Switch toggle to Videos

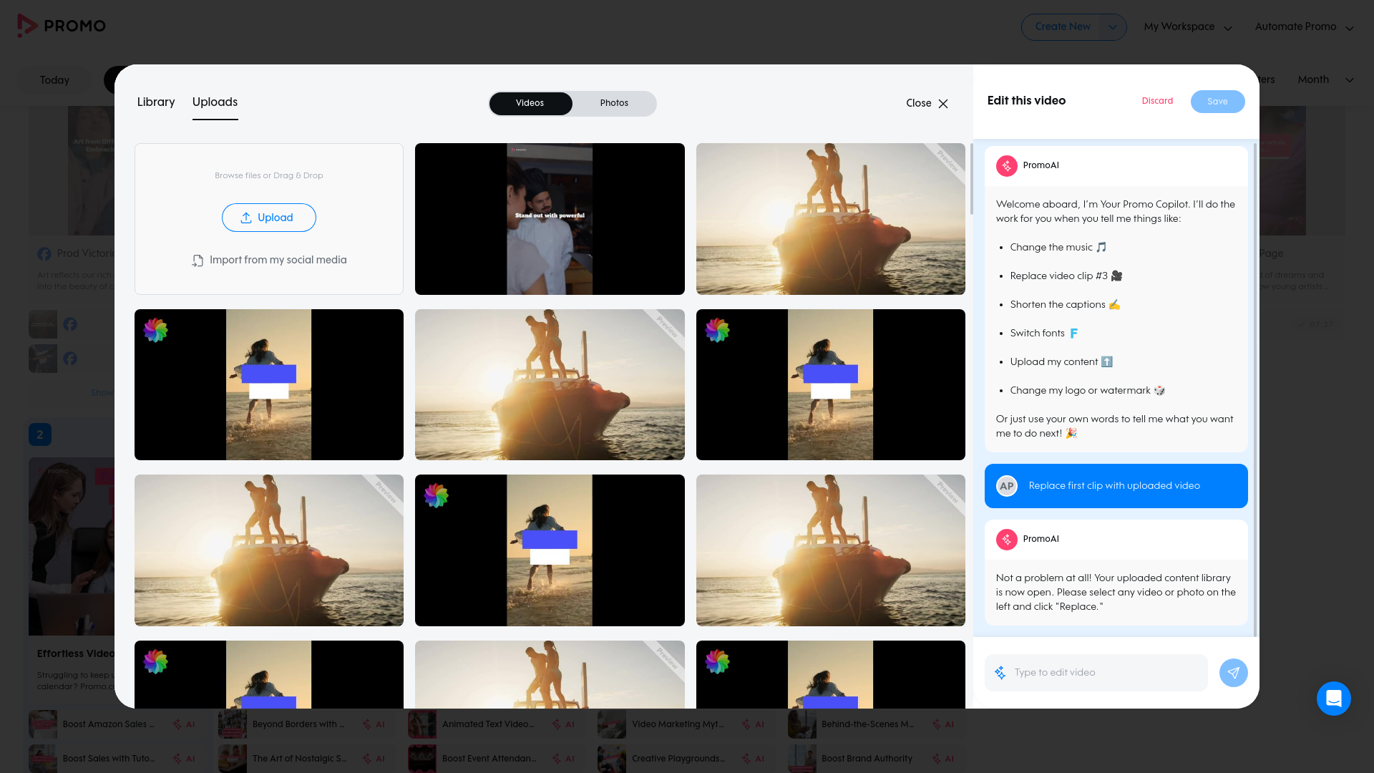[530, 103]
